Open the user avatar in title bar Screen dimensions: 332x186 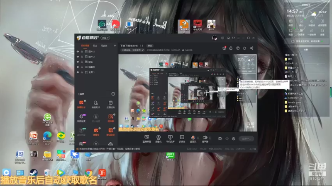point(215,38)
